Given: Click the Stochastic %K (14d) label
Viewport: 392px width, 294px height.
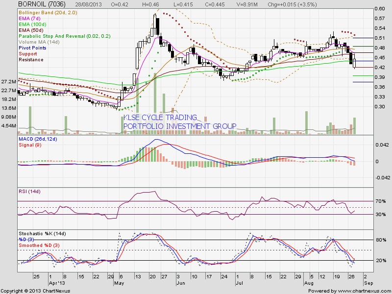Looking at the screenshot, I should (x=42, y=234).
